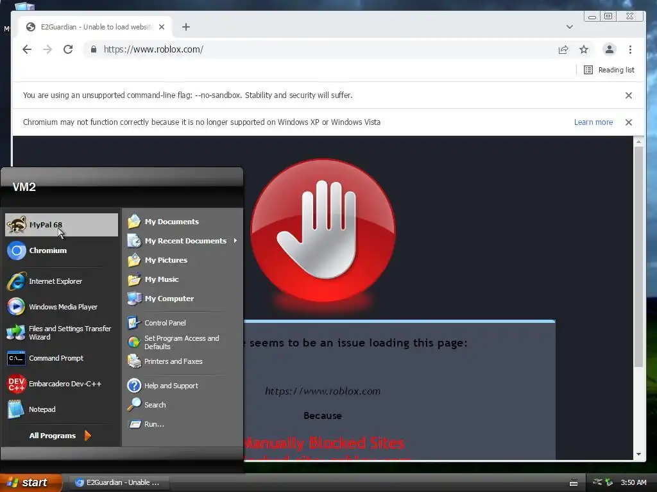
Task: Open the Reading list
Action: coord(609,70)
